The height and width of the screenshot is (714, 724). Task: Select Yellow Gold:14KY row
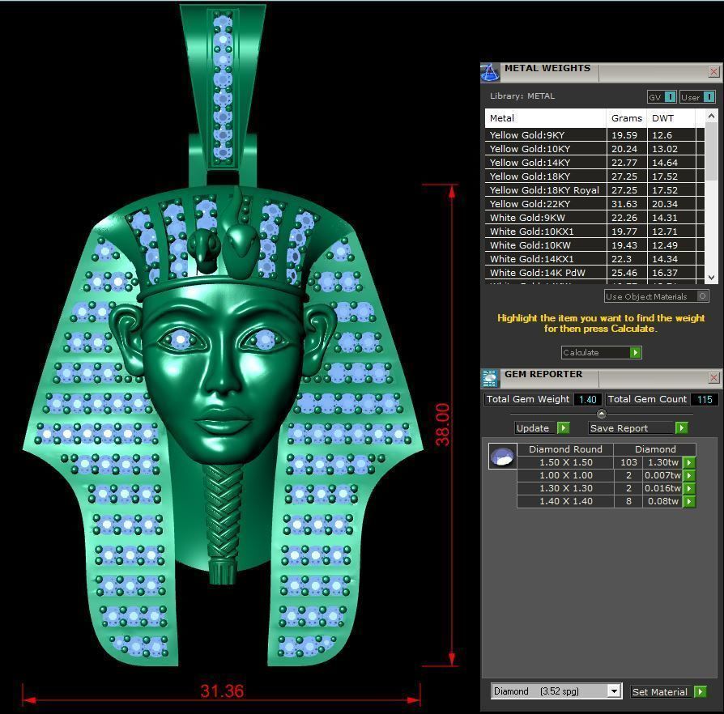pyautogui.click(x=594, y=163)
